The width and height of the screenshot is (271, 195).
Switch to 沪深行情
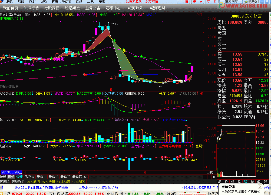point(31,8)
